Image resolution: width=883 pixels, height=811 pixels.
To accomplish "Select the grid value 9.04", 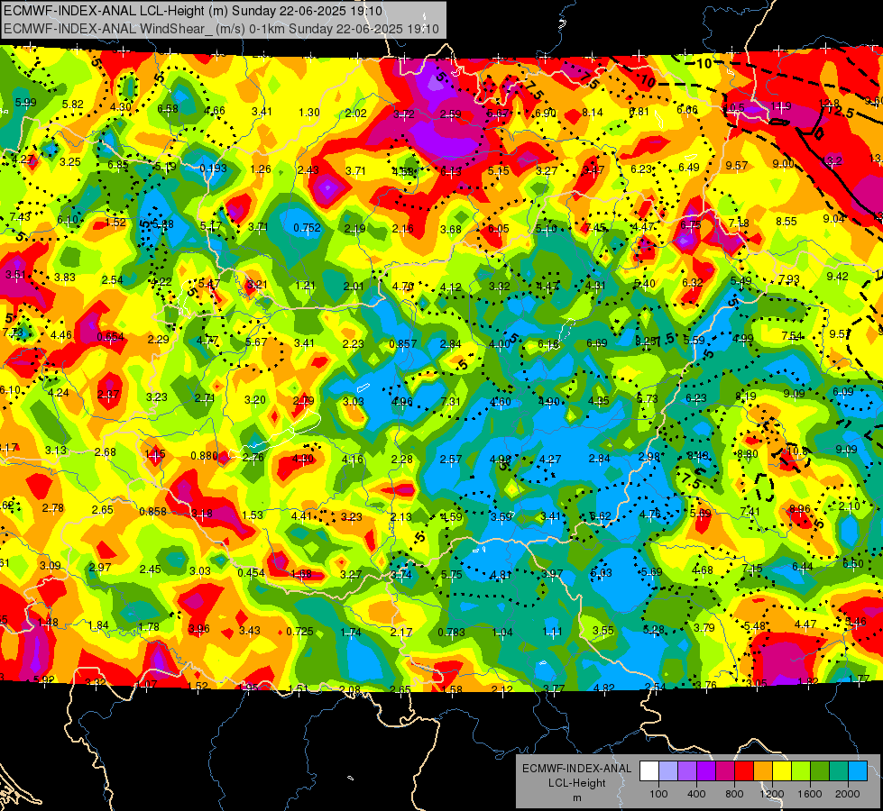I will pos(834,218).
